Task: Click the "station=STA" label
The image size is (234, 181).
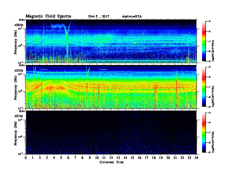Action: [x=132, y=17]
